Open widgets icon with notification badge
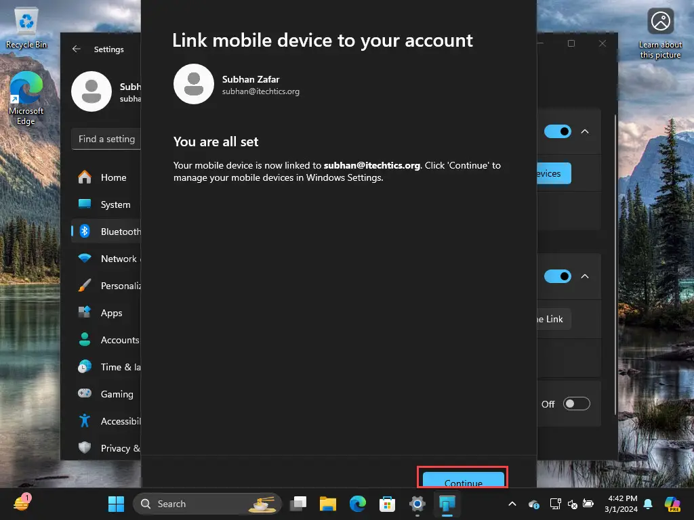694x520 pixels. 22,503
